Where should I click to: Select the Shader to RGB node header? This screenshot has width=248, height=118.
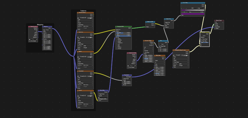coord(150,22)
